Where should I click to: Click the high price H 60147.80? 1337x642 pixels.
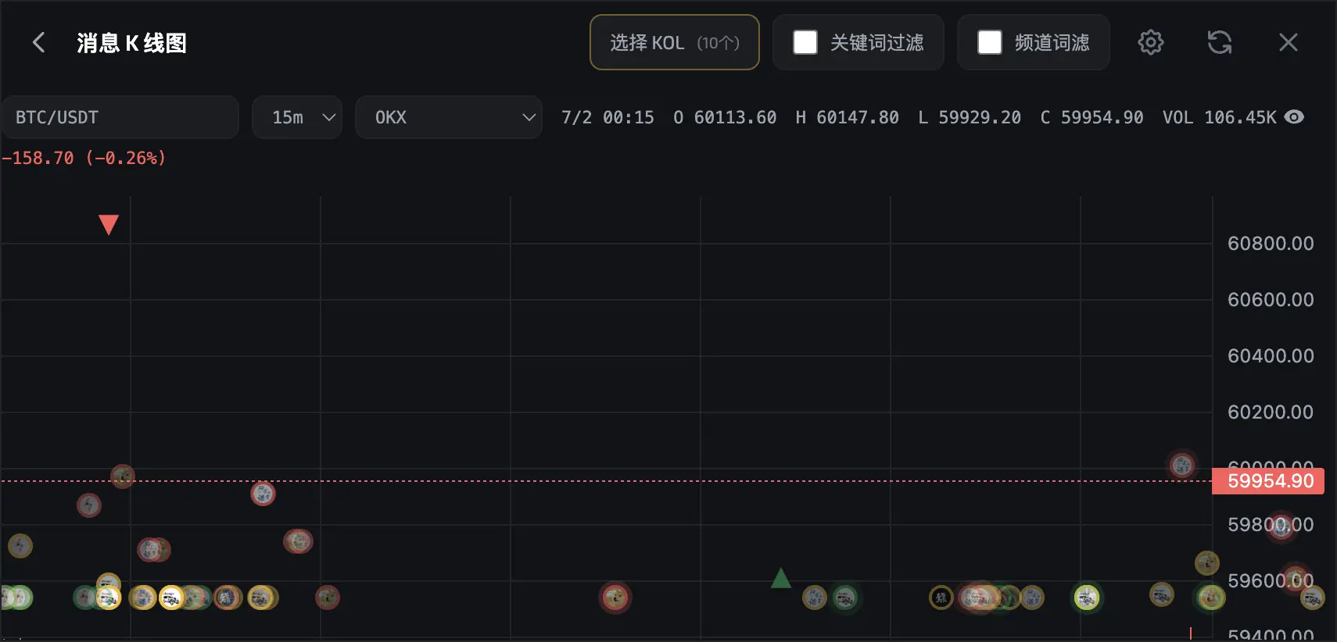point(848,117)
